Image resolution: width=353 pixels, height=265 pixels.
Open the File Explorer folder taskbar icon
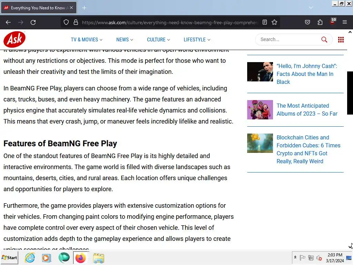[x=98, y=258]
